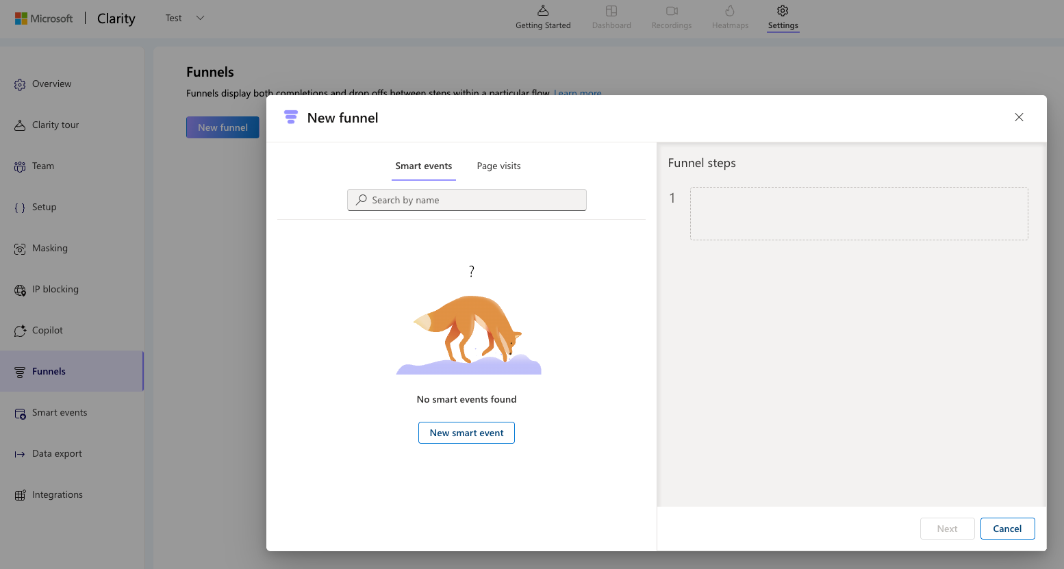Select the Copilot icon in sidebar
1064x569 pixels.
[20, 331]
